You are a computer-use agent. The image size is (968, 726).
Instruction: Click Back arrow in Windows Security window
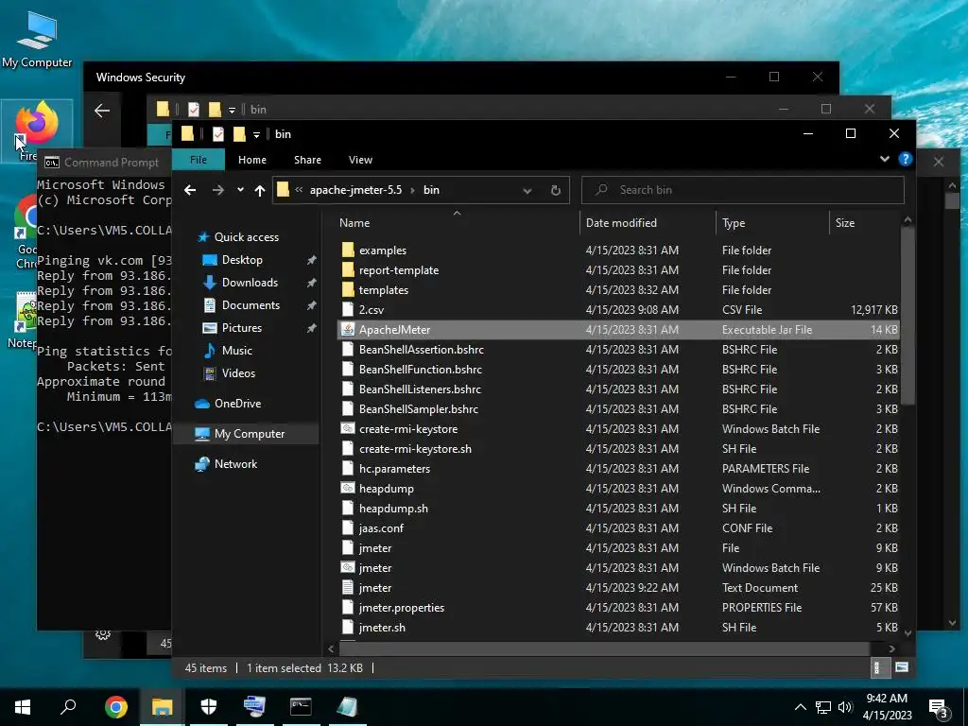click(x=102, y=111)
